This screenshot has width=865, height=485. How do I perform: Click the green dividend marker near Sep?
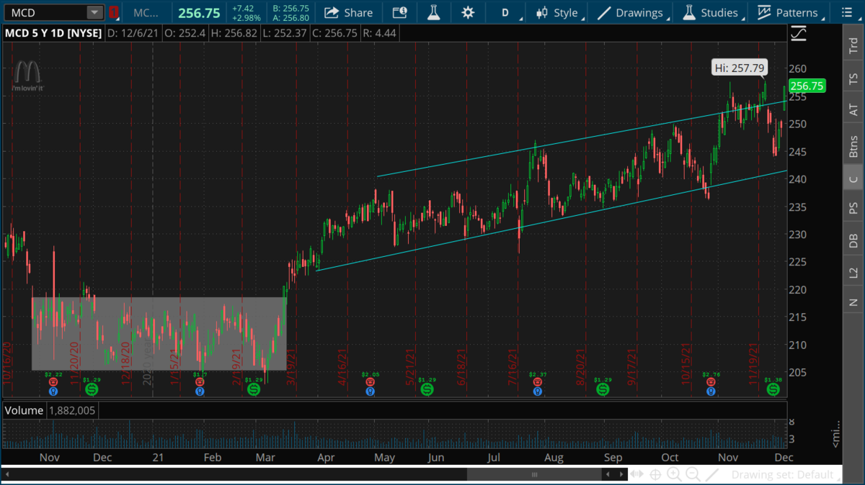(x=603, y=389)
